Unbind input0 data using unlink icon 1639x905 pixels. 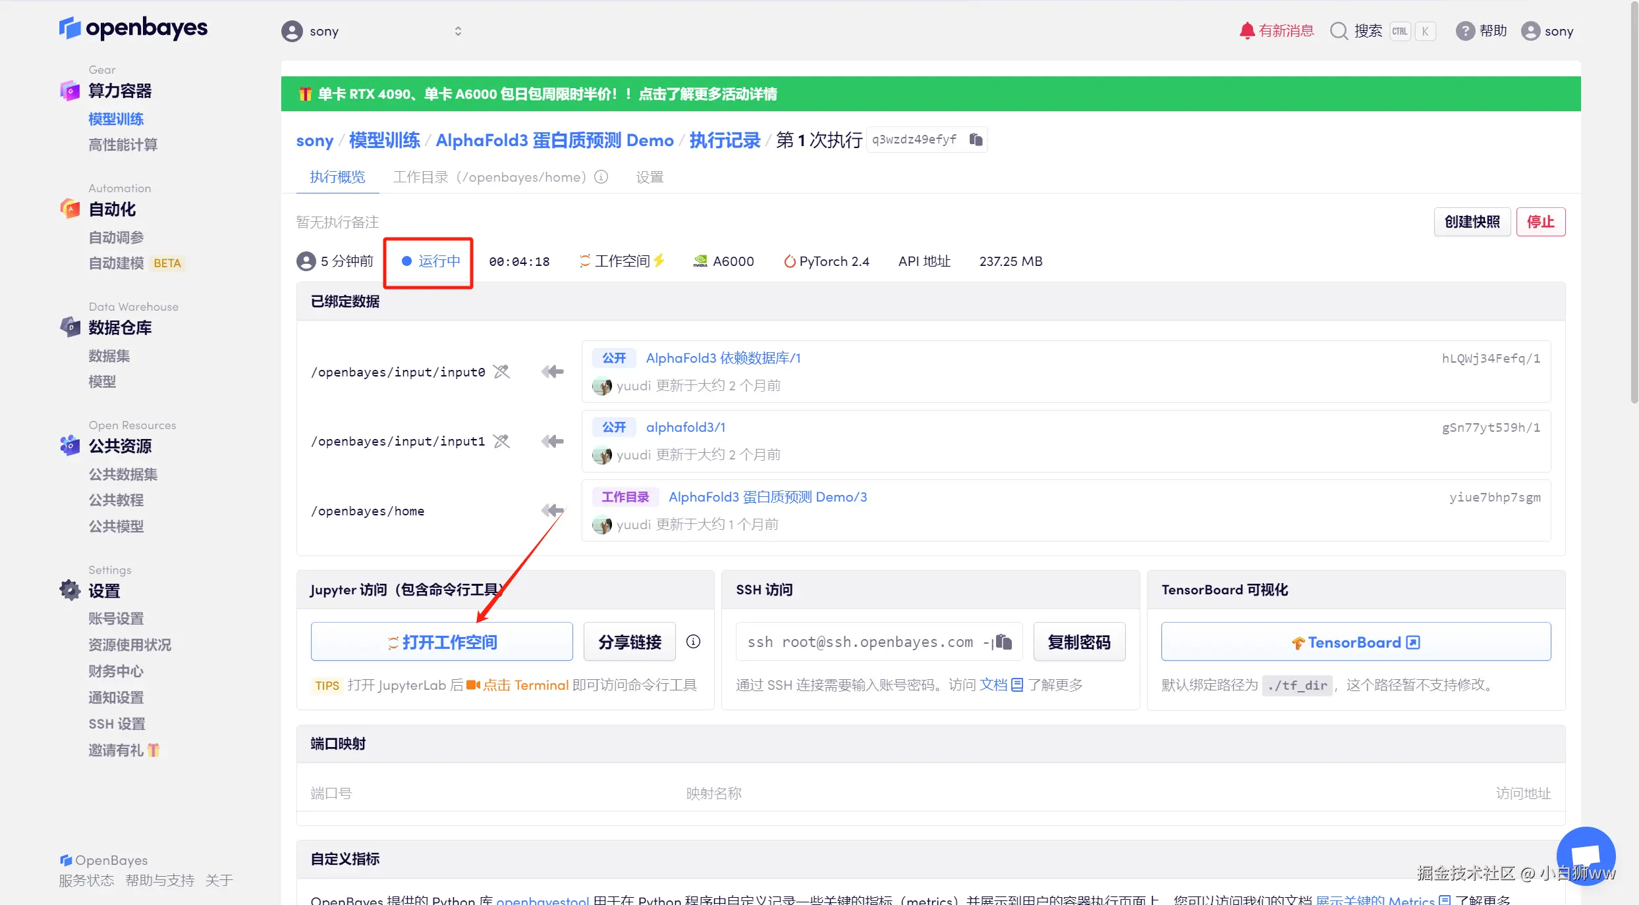coord(501,372)
